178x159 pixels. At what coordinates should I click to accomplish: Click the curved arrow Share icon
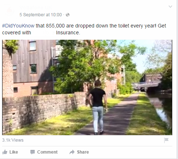(72, 152)
